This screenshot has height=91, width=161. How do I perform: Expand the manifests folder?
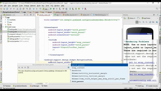6,20
